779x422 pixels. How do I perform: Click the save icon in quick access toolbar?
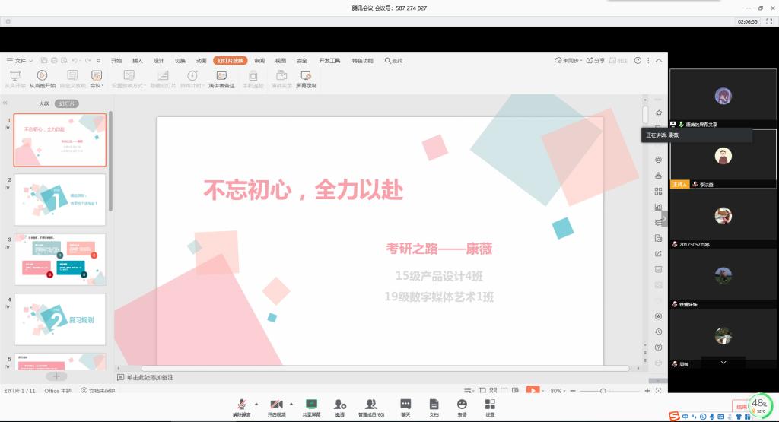(43, 61)
